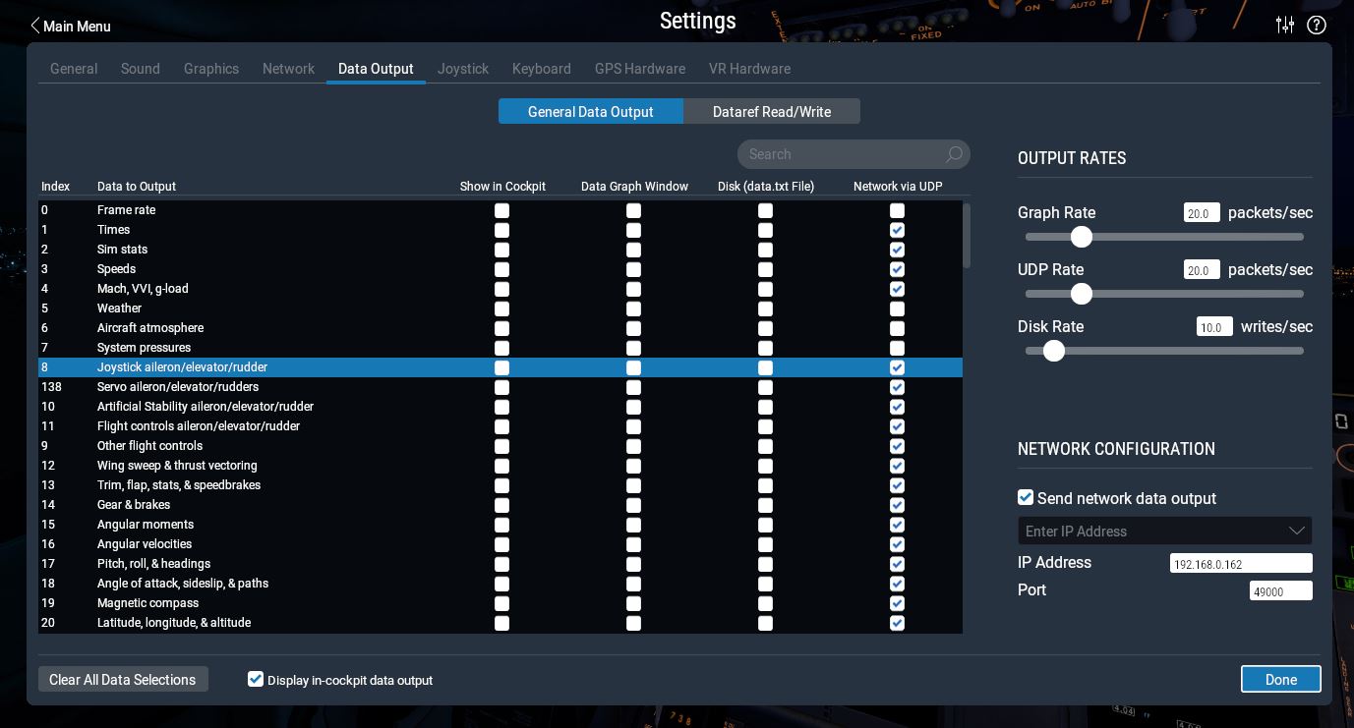Open the GPS Hardware tab

640,69
